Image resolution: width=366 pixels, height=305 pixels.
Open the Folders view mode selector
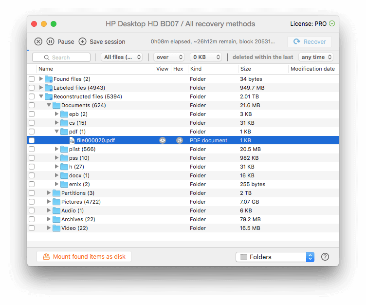(x=275, y=257)
